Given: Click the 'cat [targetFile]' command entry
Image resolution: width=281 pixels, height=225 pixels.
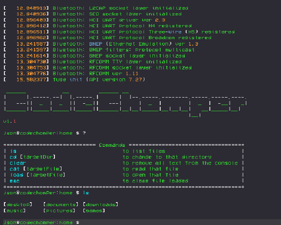Looking at the screenshot, I should (x=36, y=169).
